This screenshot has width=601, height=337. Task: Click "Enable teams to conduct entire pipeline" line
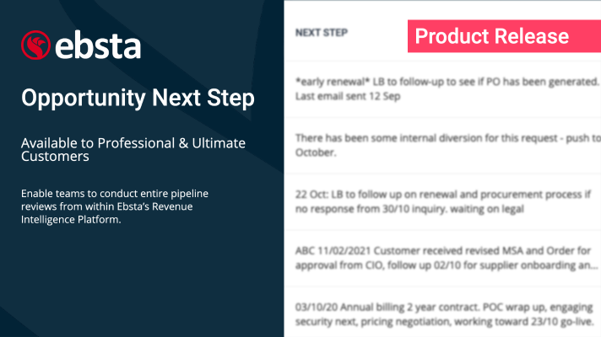click(115, 194)
